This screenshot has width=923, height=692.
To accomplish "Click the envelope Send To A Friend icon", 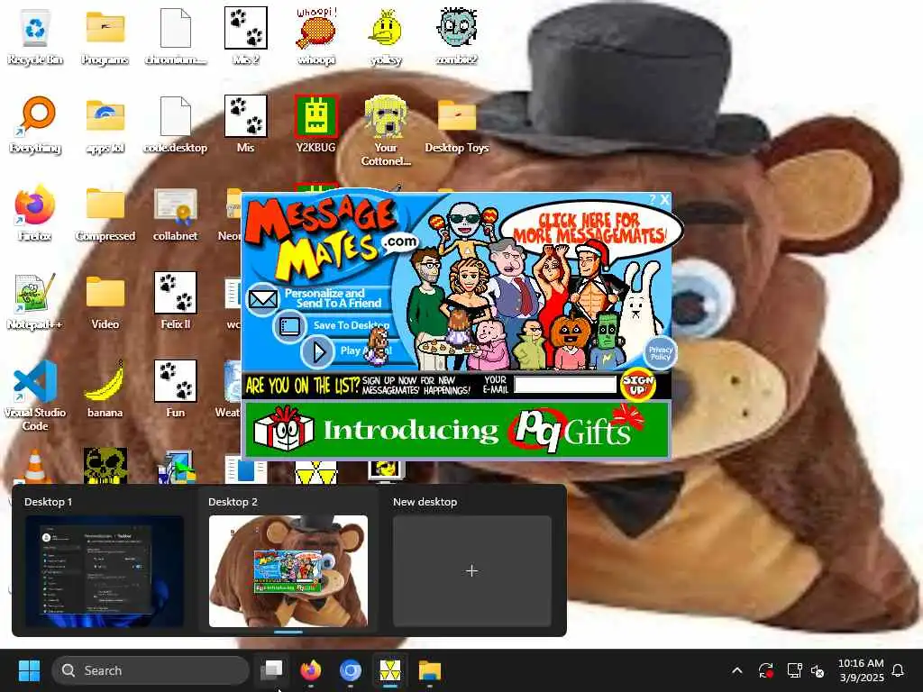I will pyautogui.click(x=262, y=299).
